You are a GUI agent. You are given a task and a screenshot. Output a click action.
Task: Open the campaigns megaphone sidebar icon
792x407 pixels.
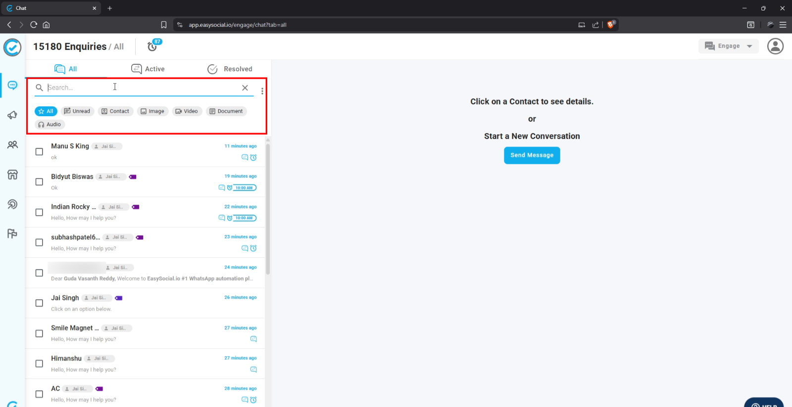[12, 115]
